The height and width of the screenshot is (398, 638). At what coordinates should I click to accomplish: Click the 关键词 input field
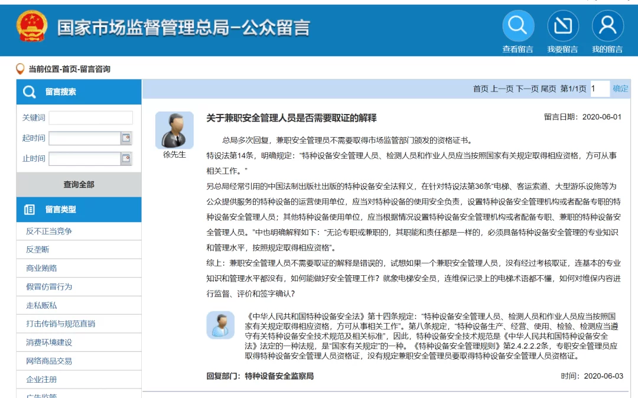pyautogui.click(x=90, y=118)
